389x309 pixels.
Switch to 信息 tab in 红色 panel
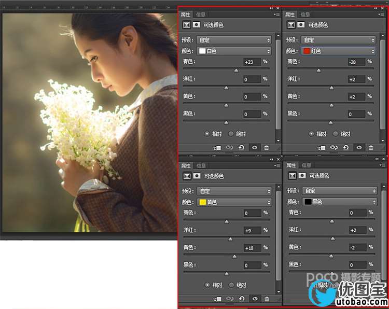click(305, 15)
